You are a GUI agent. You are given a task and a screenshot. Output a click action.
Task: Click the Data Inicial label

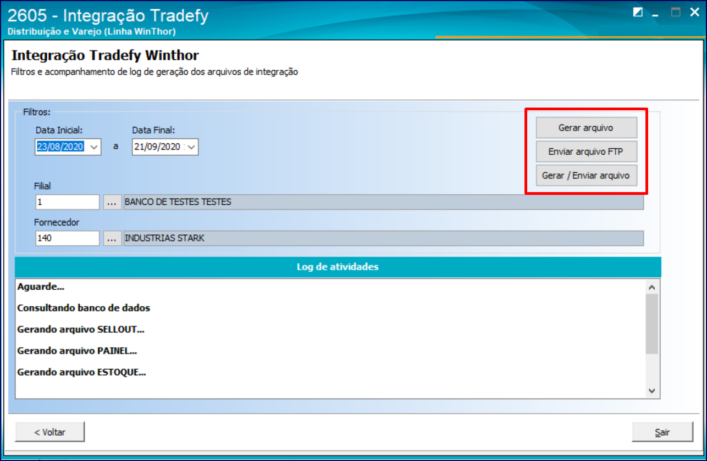(x=59, y=130)
